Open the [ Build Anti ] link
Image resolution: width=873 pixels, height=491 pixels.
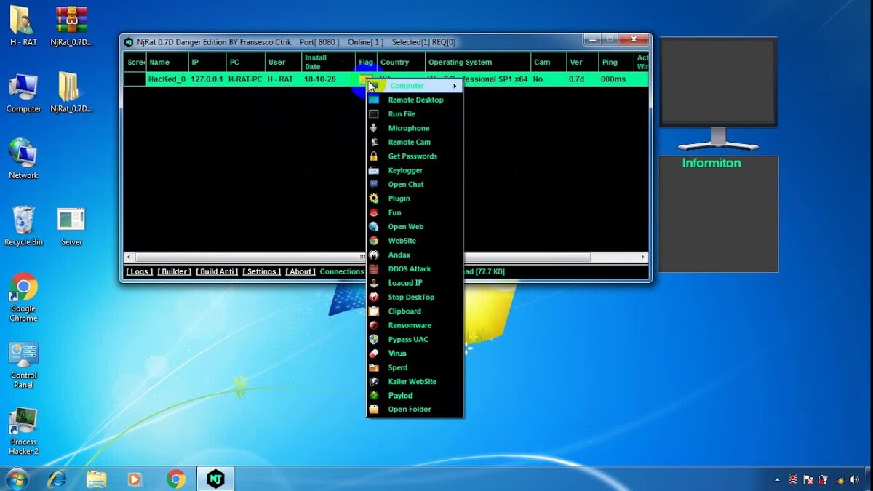pyautogui.click(x=217, y=271)
